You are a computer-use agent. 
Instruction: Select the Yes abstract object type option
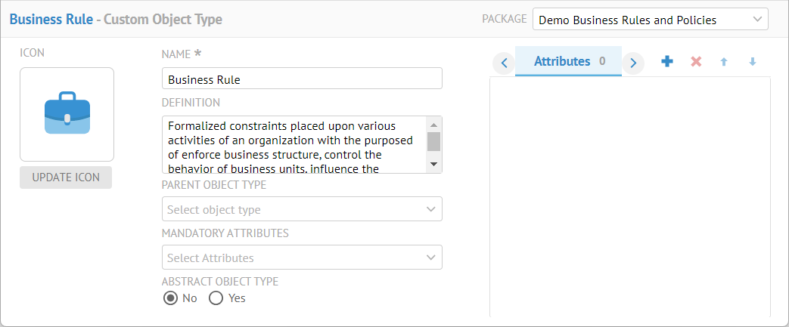216,298
